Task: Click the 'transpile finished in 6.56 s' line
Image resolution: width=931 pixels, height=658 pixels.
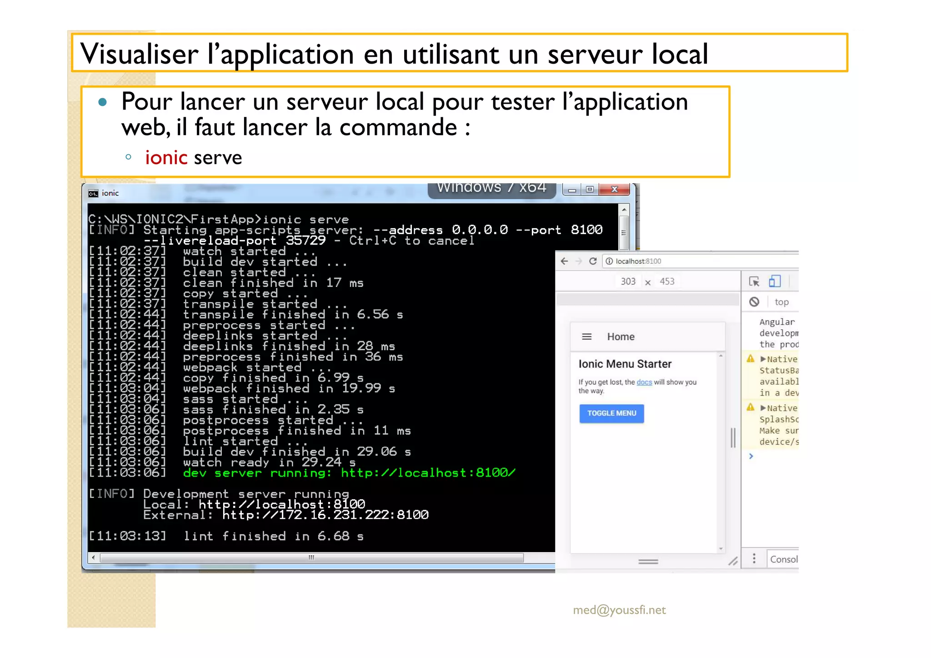Action: (293, 314)
